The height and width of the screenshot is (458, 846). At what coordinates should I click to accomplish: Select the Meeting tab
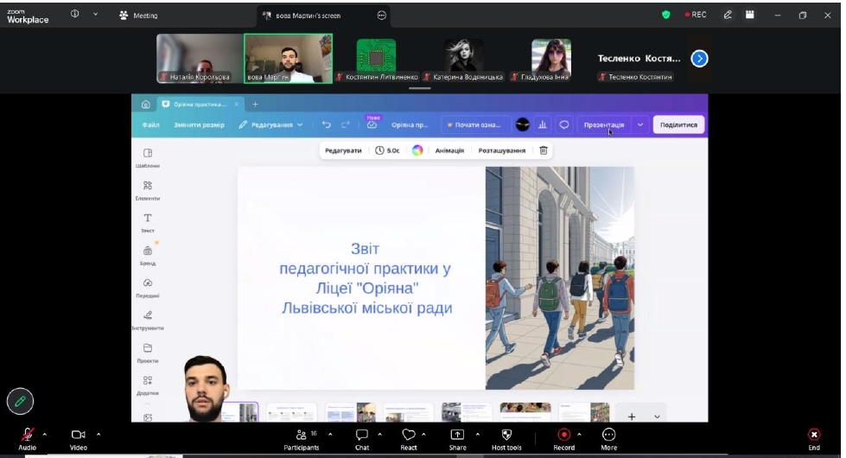[x=138, y=16]
